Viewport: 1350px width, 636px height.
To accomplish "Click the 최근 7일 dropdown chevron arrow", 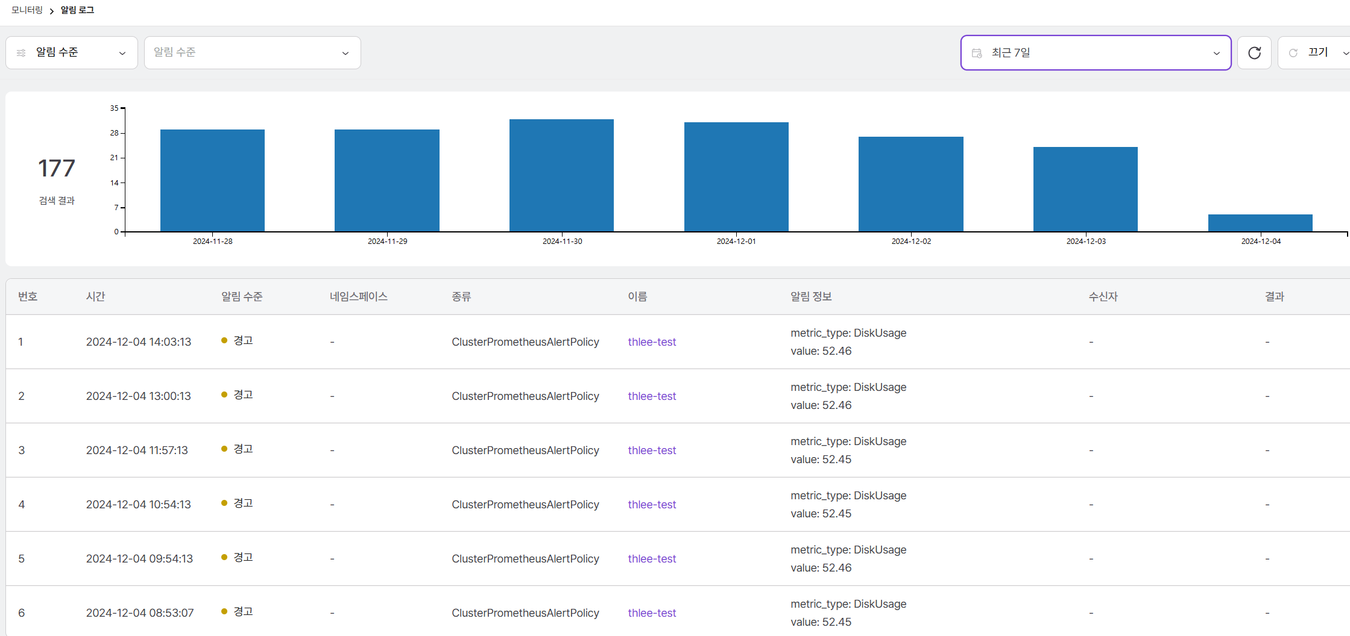I will click(x=1217, y=53).
